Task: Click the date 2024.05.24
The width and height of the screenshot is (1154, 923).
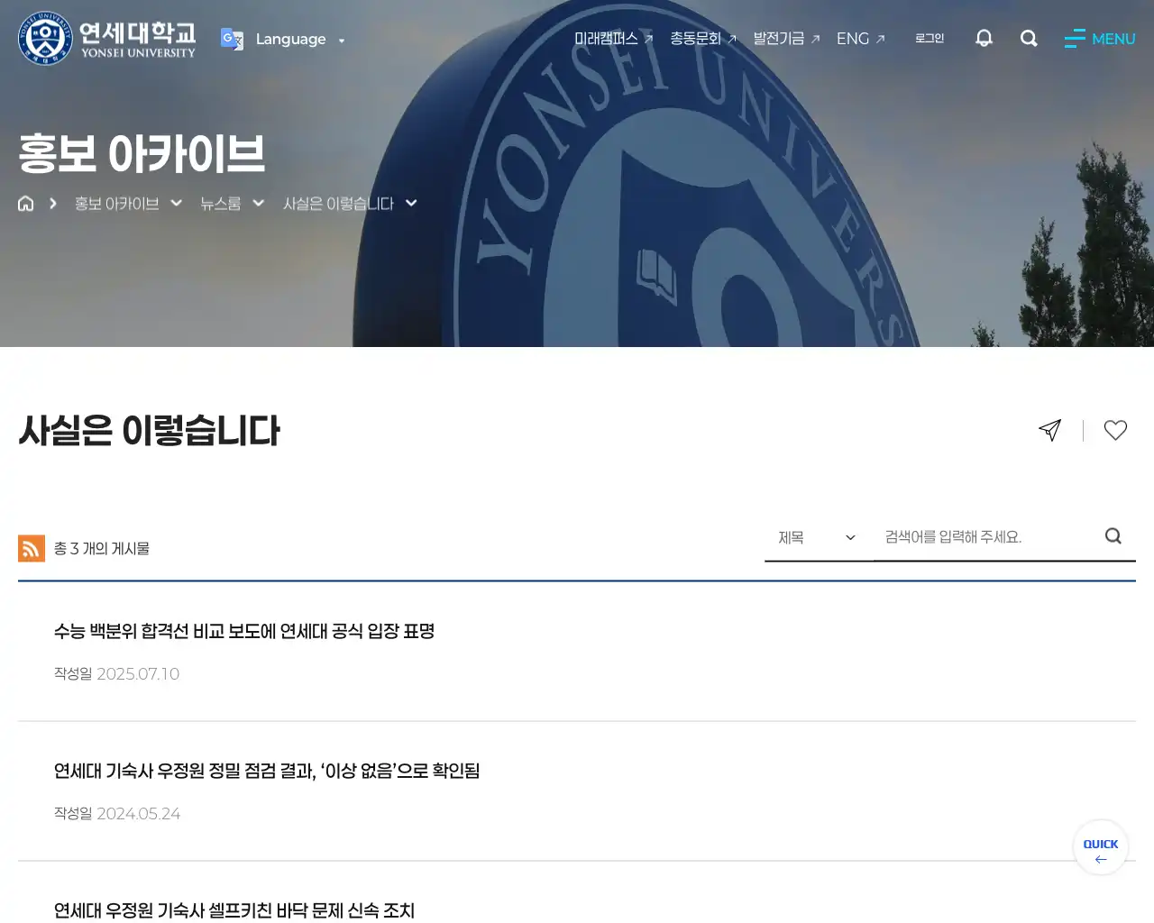Action: 139,813
